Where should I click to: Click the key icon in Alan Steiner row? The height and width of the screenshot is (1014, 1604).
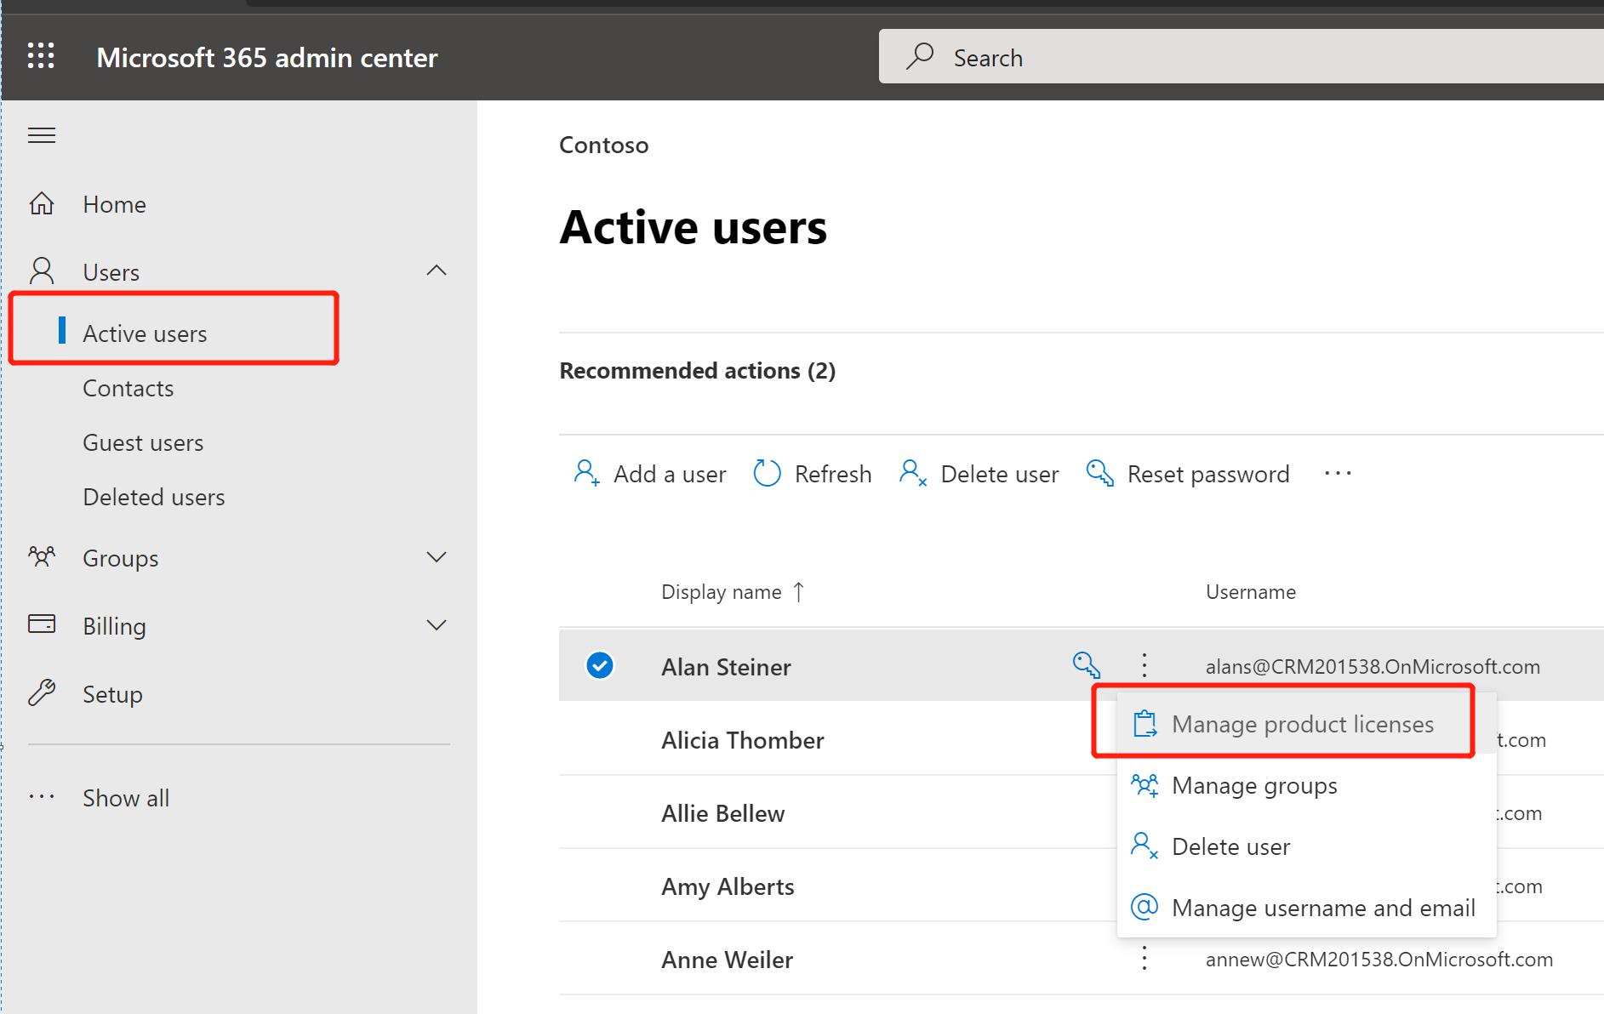1087,665
